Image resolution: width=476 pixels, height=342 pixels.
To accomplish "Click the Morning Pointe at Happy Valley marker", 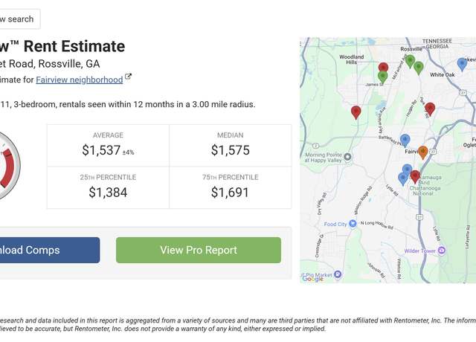I will (x=348, y=157).
